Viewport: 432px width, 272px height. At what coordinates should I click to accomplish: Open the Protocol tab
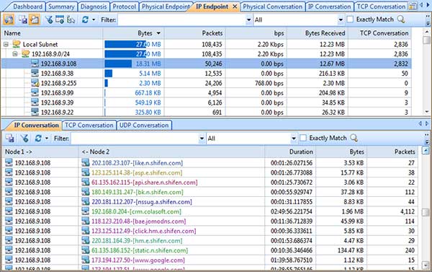point(125,6)
